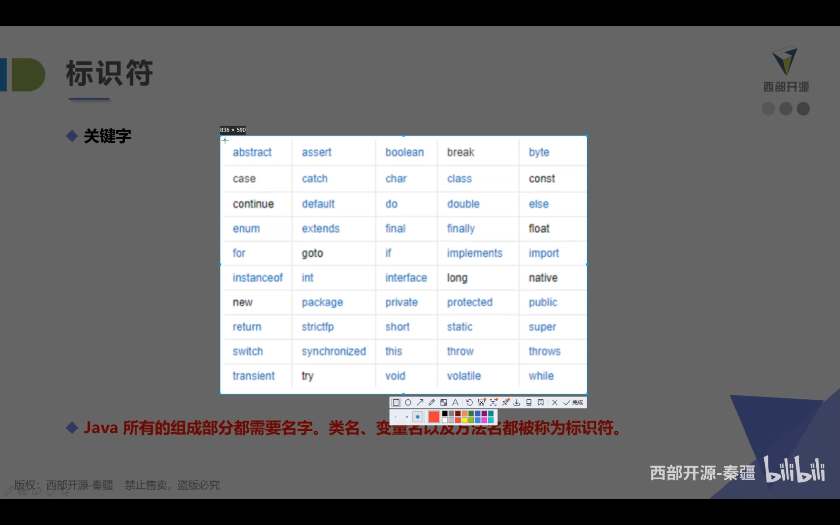The height and width of the screenshot is (525, 840).
Task: Select the rectangle annotation tool
Action: [396, 402]
